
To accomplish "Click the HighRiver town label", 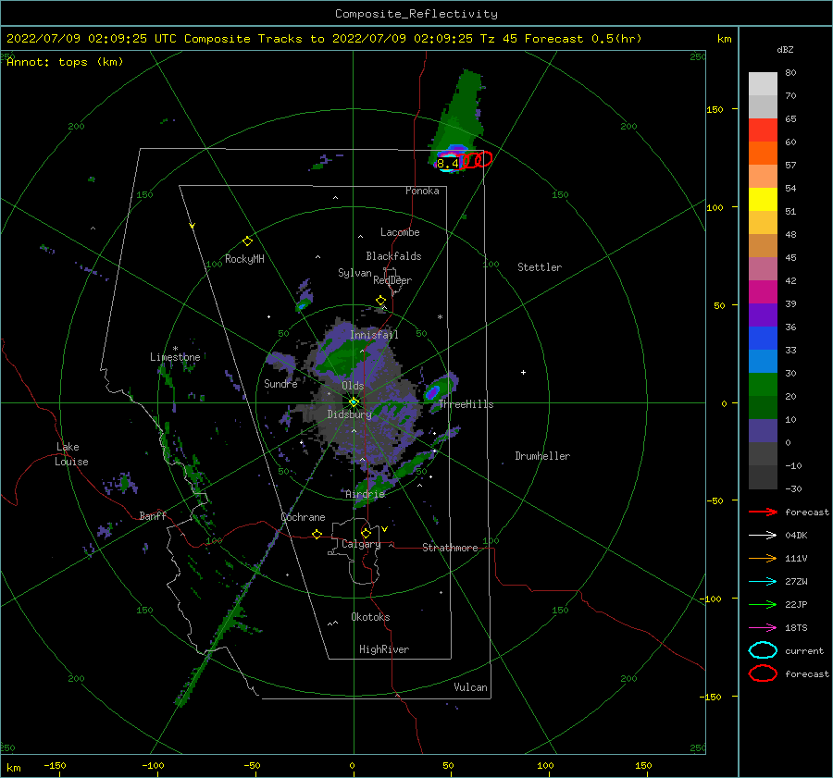I will click(384, 649).
